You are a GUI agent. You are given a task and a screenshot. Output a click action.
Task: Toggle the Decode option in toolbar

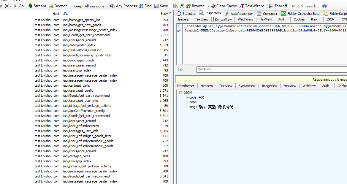(x=58, y=6)
